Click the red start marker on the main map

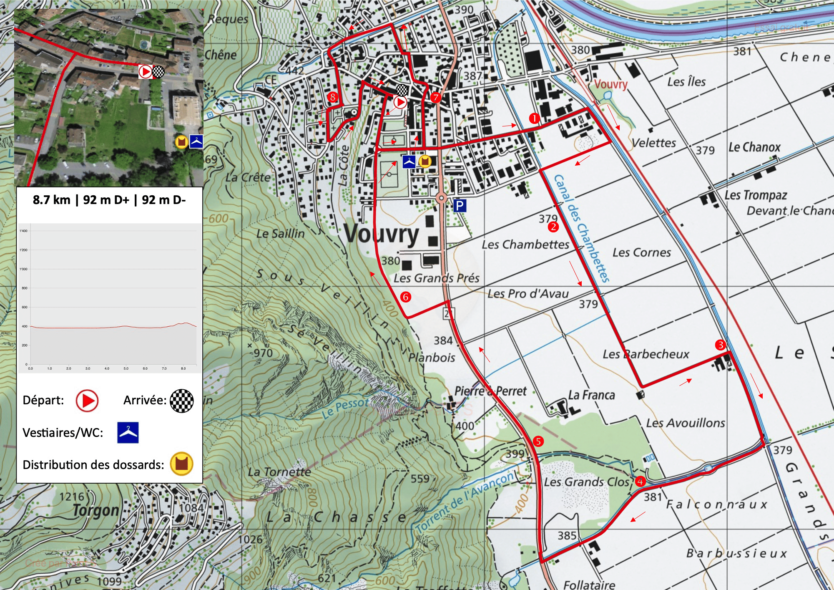pyautogui.click(x=400, y=102)
